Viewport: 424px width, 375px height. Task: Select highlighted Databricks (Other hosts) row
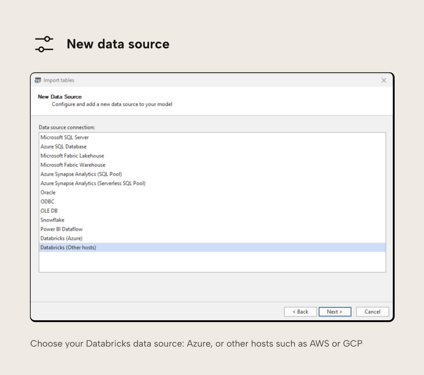[212, 247]
